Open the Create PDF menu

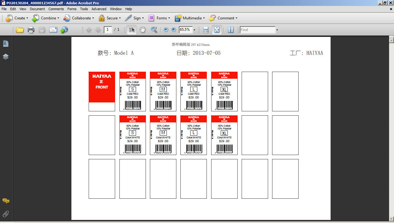[17, 18]
